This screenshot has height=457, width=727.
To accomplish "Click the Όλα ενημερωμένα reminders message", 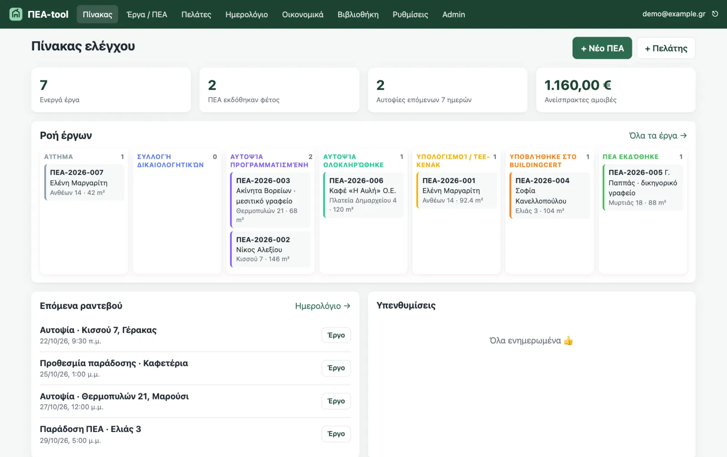I will coord(531,341).
